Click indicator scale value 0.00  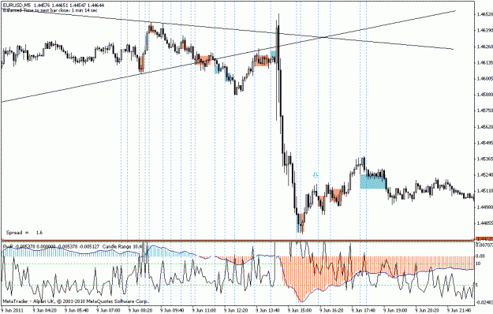tap(480, 256)
